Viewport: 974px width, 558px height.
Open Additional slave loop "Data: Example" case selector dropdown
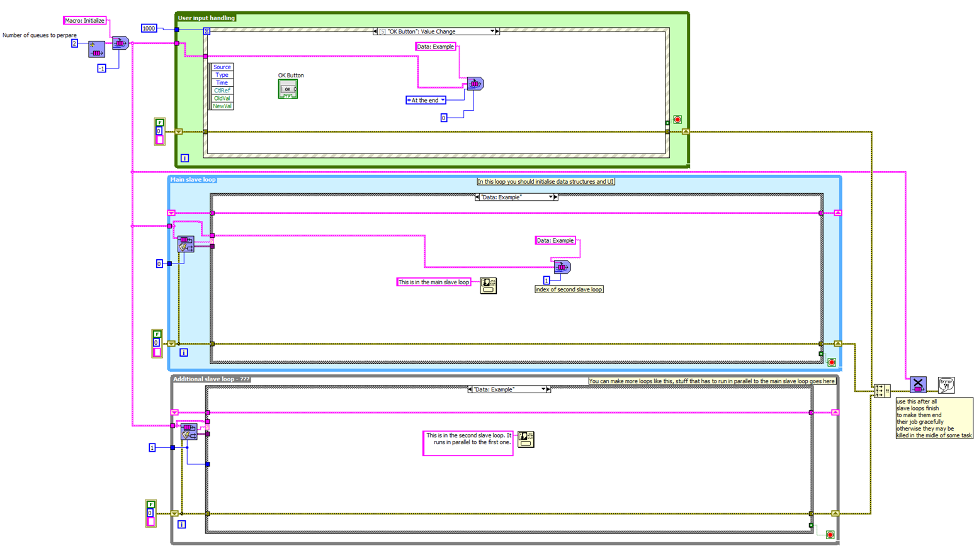(x=543, y=389)
